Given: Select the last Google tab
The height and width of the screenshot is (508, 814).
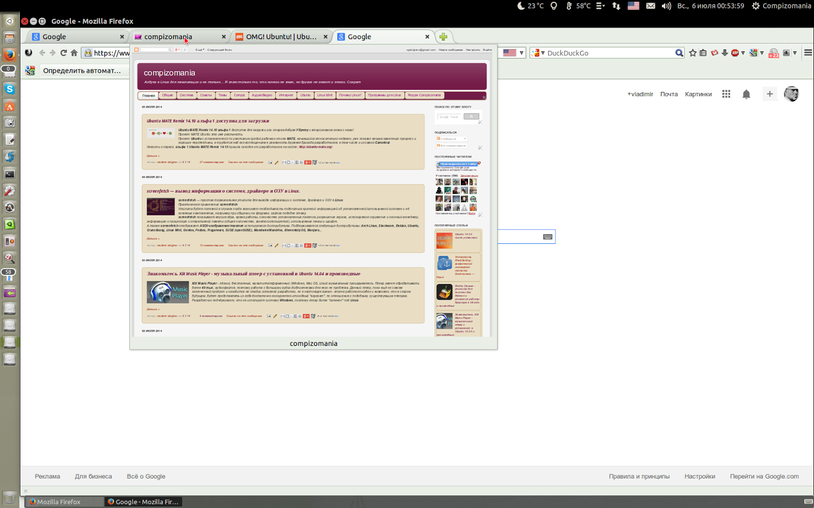Looking at the screenshot, I should [x=383, y=37].
